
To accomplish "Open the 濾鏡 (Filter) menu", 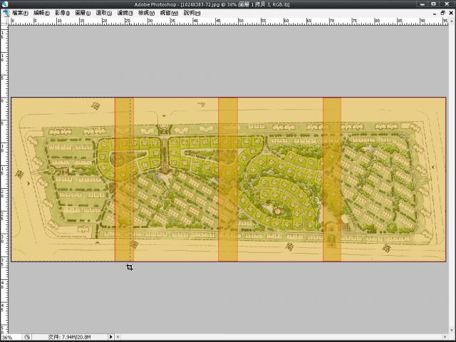I will 125,13.
